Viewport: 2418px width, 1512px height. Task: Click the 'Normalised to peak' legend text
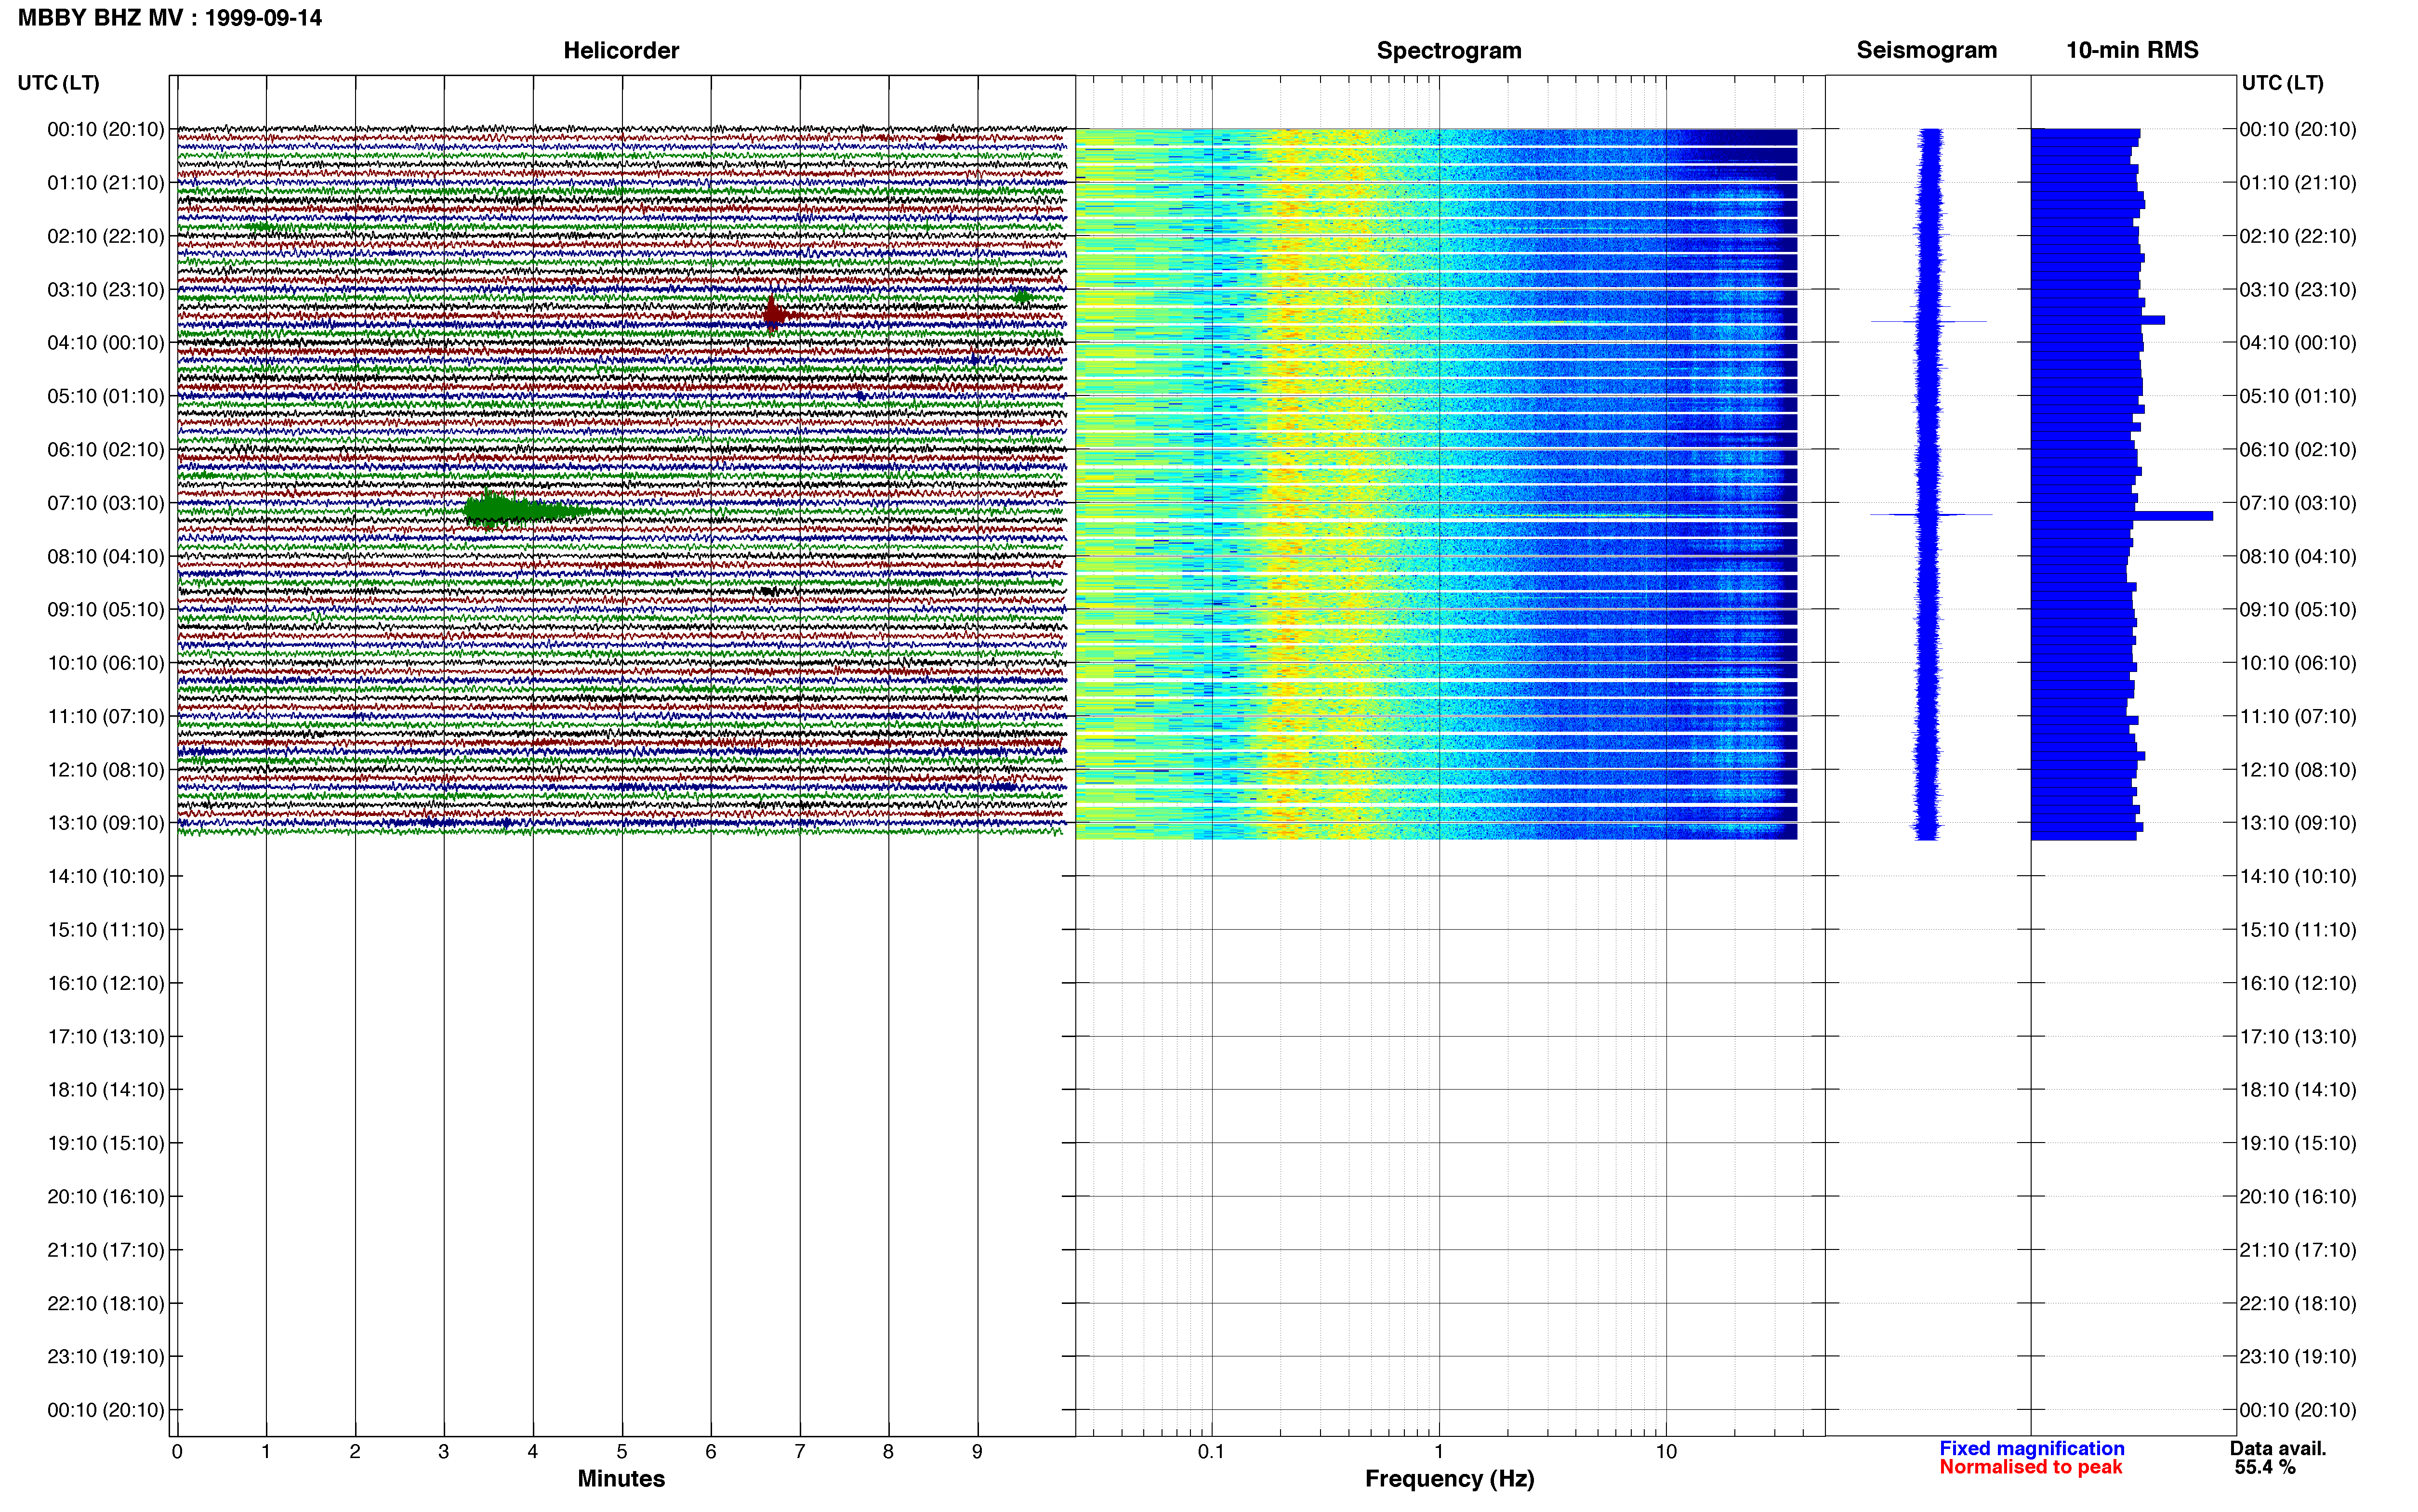(x=2030, y=1467)
